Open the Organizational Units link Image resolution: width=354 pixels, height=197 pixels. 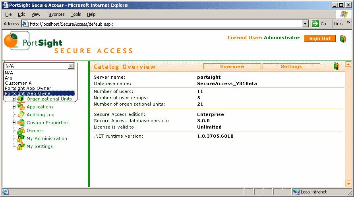[49, 99]
